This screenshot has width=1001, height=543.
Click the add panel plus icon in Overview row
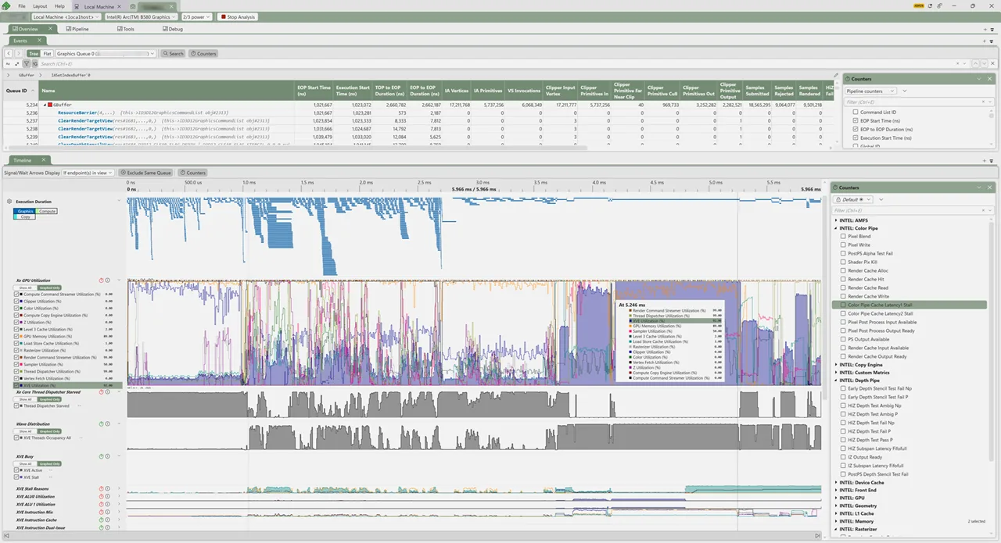pos(985,29)
